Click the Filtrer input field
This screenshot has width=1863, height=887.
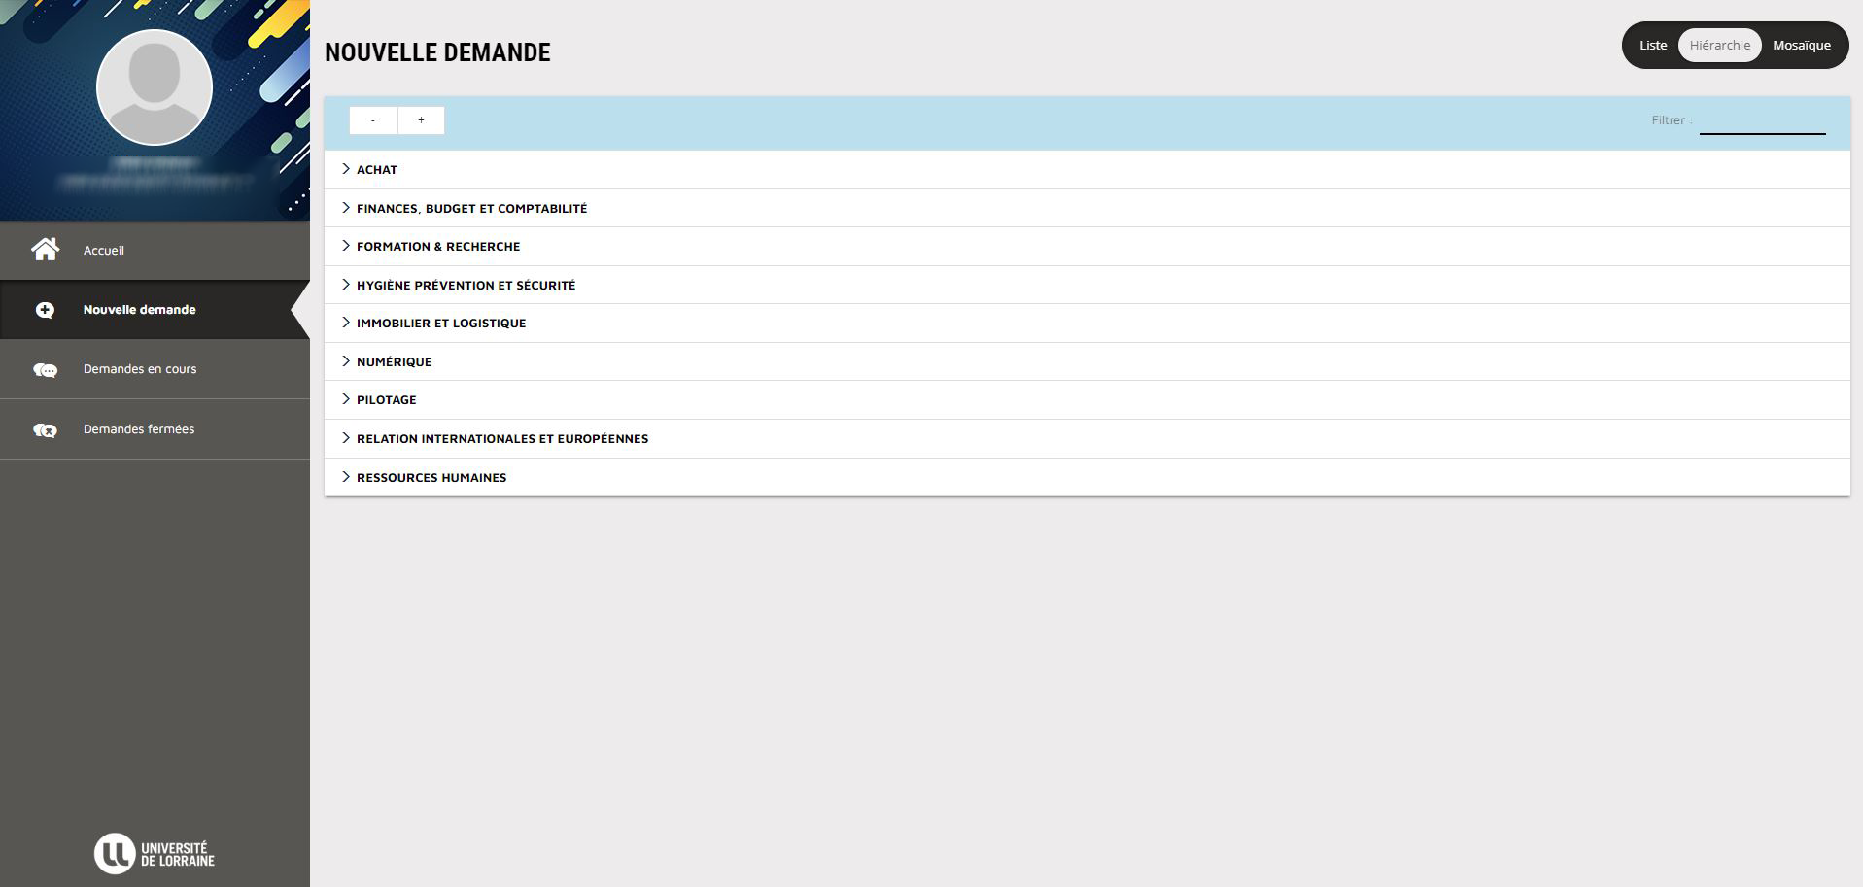(1761, 121)
